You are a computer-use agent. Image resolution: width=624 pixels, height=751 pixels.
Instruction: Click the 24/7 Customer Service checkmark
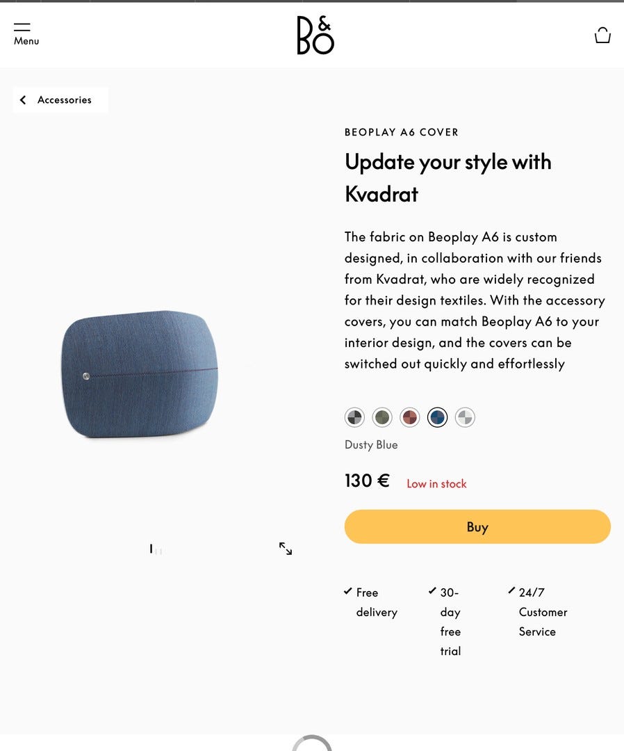pyautogui.click(x=511, y=590)
